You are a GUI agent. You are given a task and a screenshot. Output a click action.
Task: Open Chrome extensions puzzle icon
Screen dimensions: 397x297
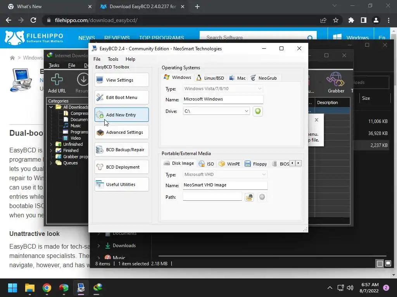tap(351, 20)
